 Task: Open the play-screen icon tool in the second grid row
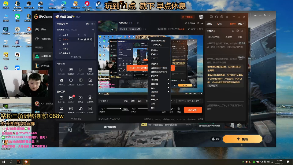(90, 80)
